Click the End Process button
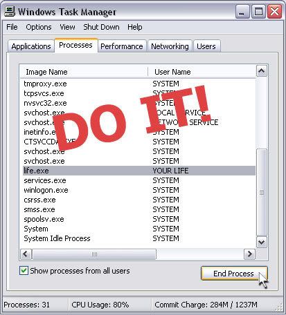This screenshot has width=286, height=315. coord(233,274)
